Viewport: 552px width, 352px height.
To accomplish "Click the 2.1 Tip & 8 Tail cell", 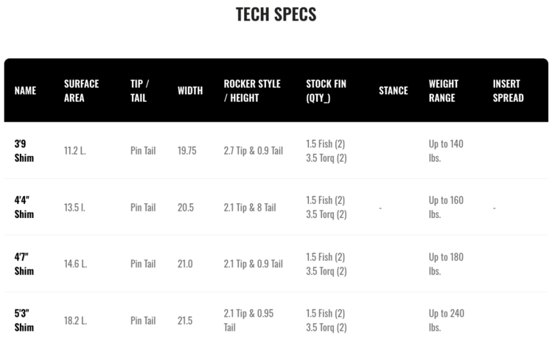I will 250,208.
